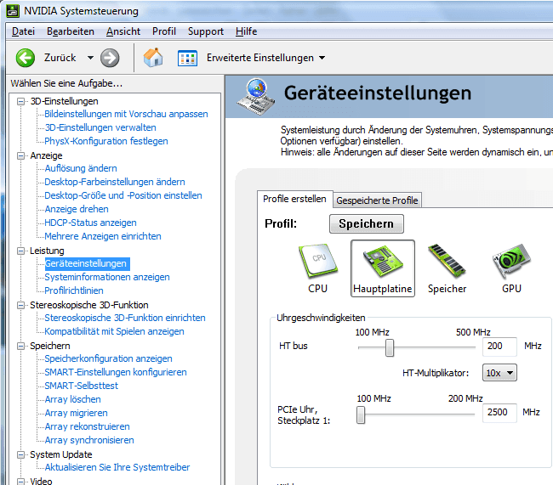Click the grey forward arrow icon

click(110, 58)
